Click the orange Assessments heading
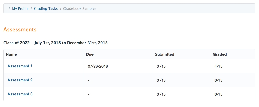This screenshot has width=259, height=107. point(20,30)
